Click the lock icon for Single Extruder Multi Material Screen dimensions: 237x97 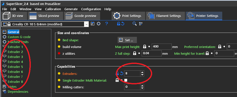[117, 80]
